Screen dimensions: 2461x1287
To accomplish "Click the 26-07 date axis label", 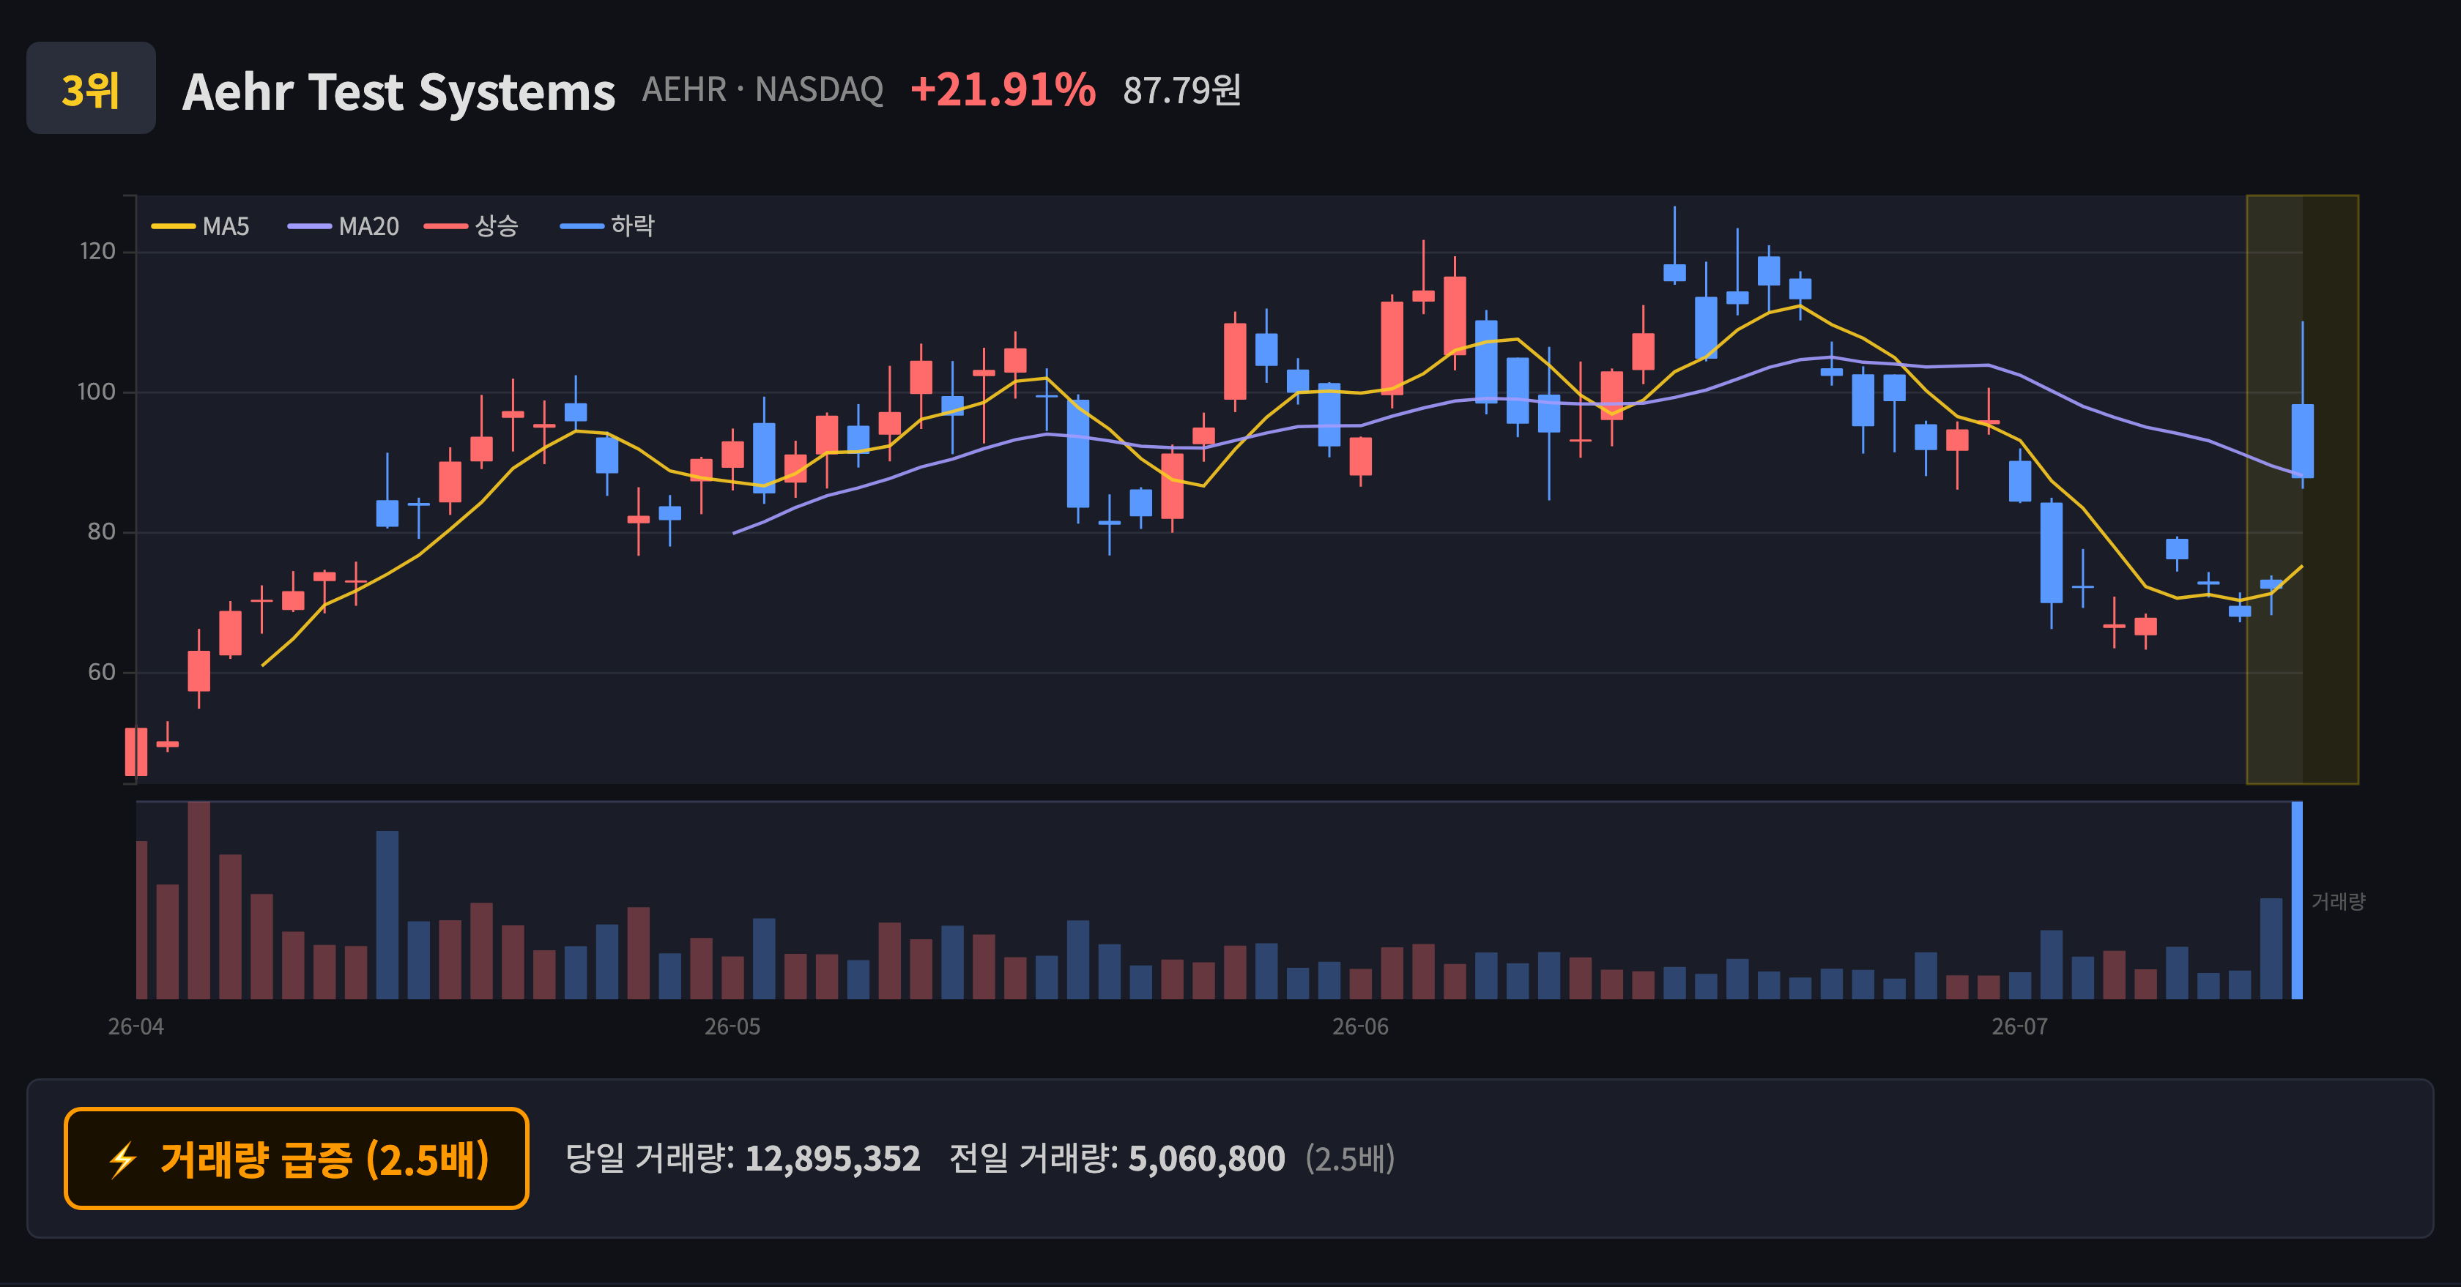I will pos(2019,1027).
